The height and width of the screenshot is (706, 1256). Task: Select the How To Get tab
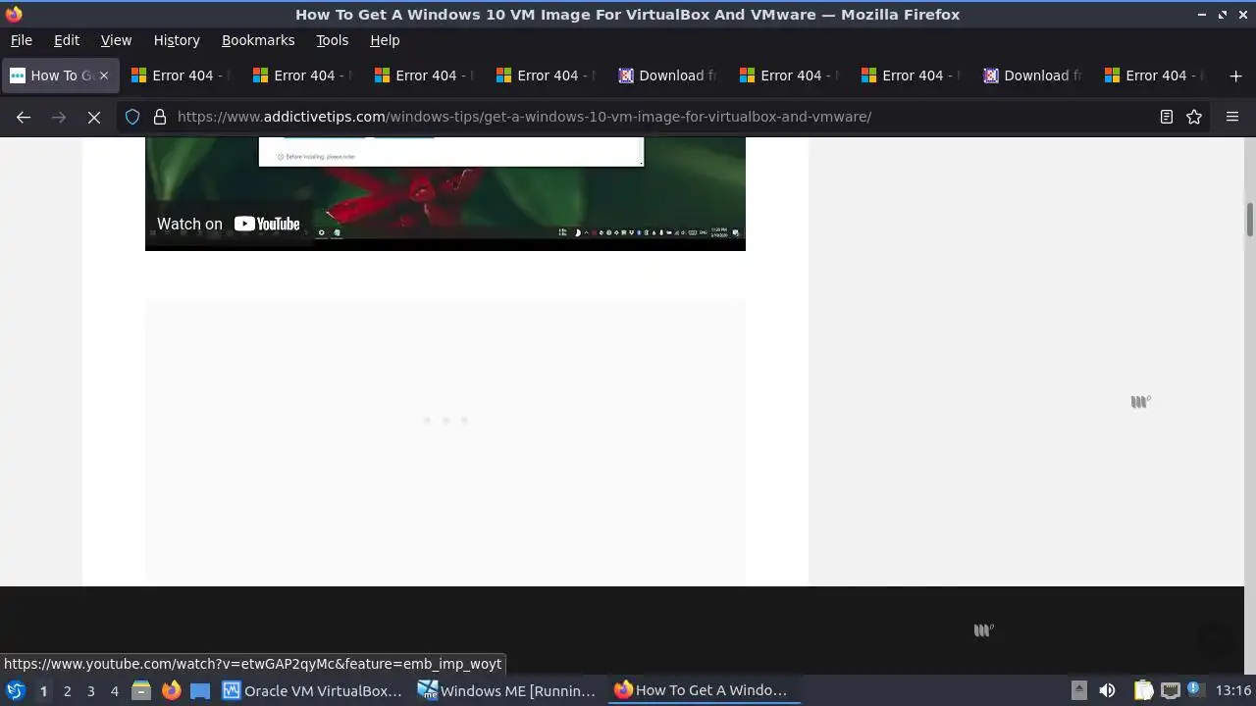[60, 76]
